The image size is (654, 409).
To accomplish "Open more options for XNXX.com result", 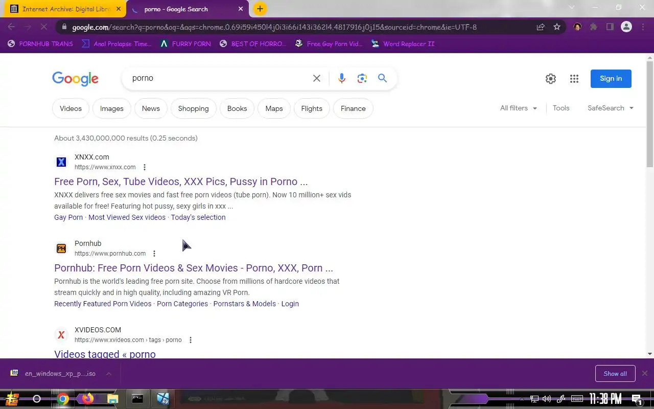I will tap(145, 167).
